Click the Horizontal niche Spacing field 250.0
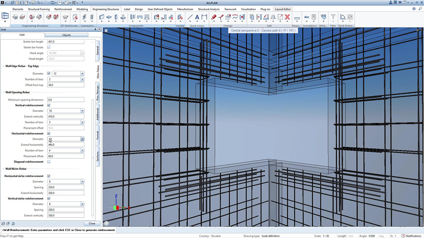Viewport: 424px width, 238px height. (66, 187)
